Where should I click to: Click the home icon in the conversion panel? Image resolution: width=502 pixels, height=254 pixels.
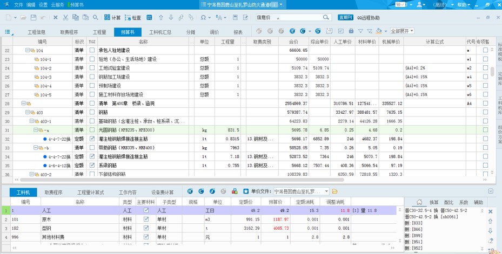[419, 202]
